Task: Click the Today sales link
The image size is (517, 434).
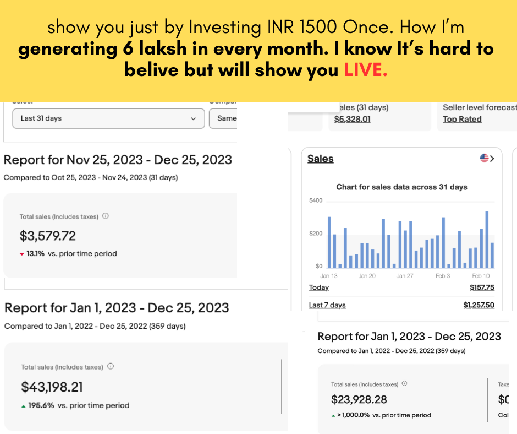Action: click(x=319, y=287)
